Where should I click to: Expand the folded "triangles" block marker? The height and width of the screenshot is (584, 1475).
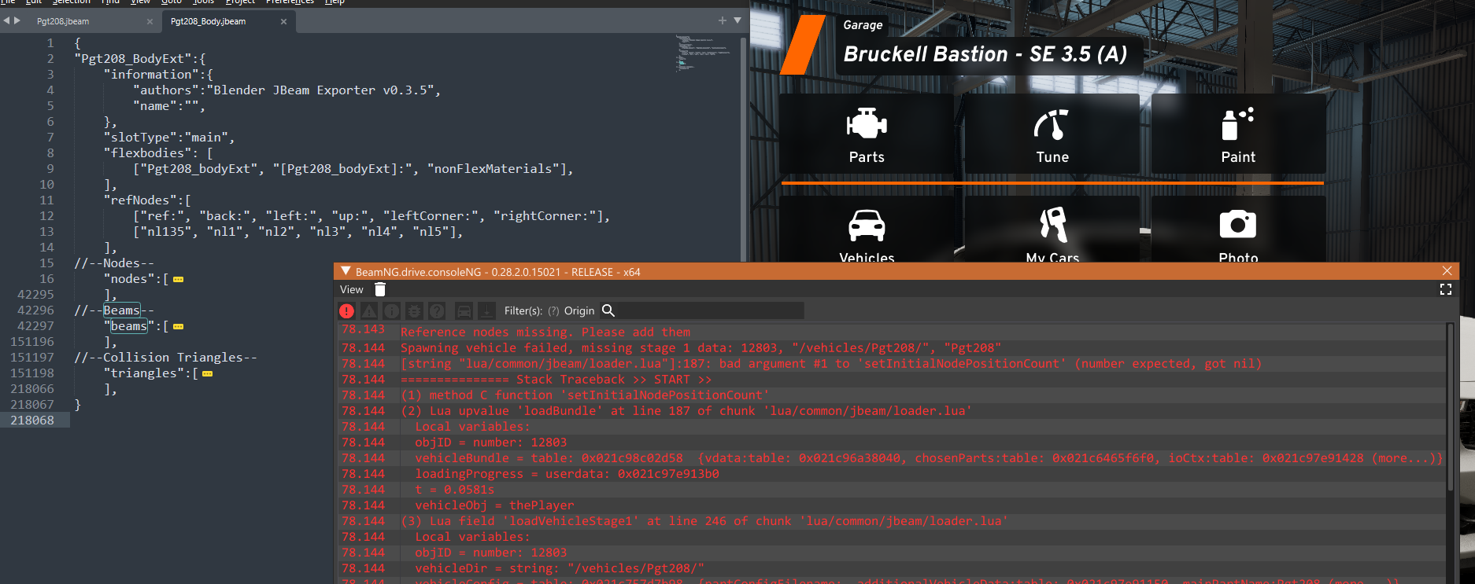click(208, 374)
